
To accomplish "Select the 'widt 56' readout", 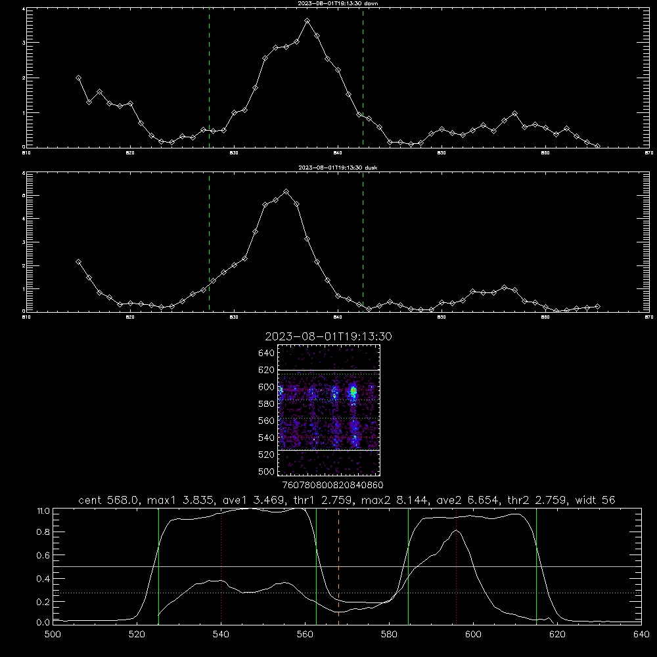I will tap(595, 500).
